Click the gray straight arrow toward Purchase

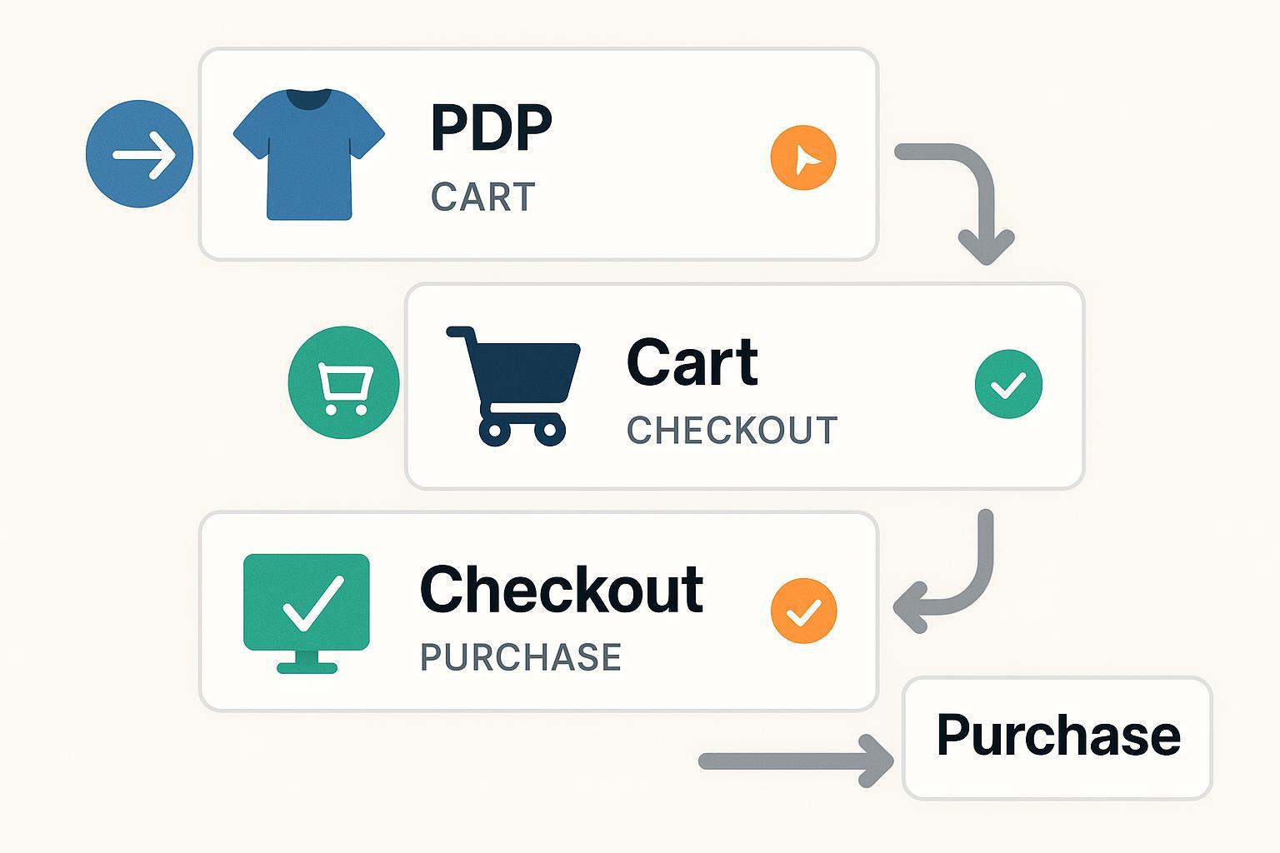pos(796,761)
